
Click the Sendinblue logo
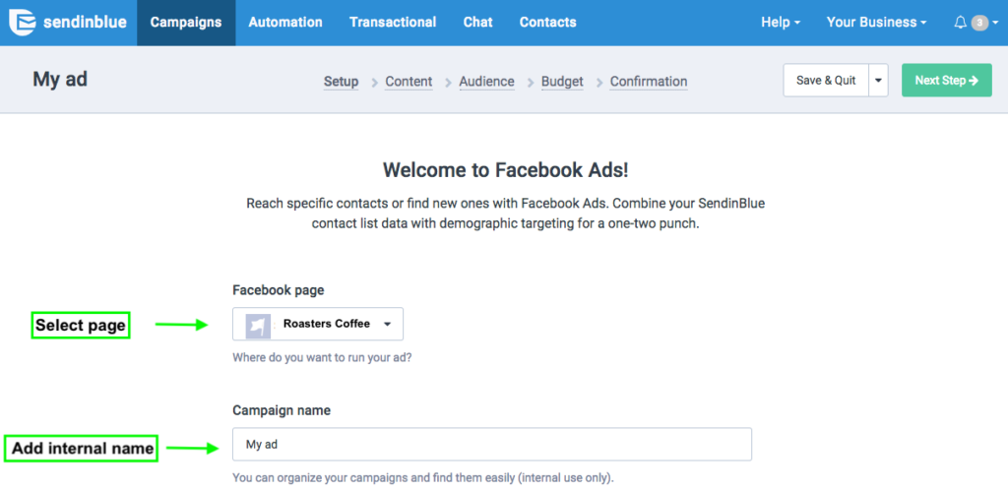(68, 23)
